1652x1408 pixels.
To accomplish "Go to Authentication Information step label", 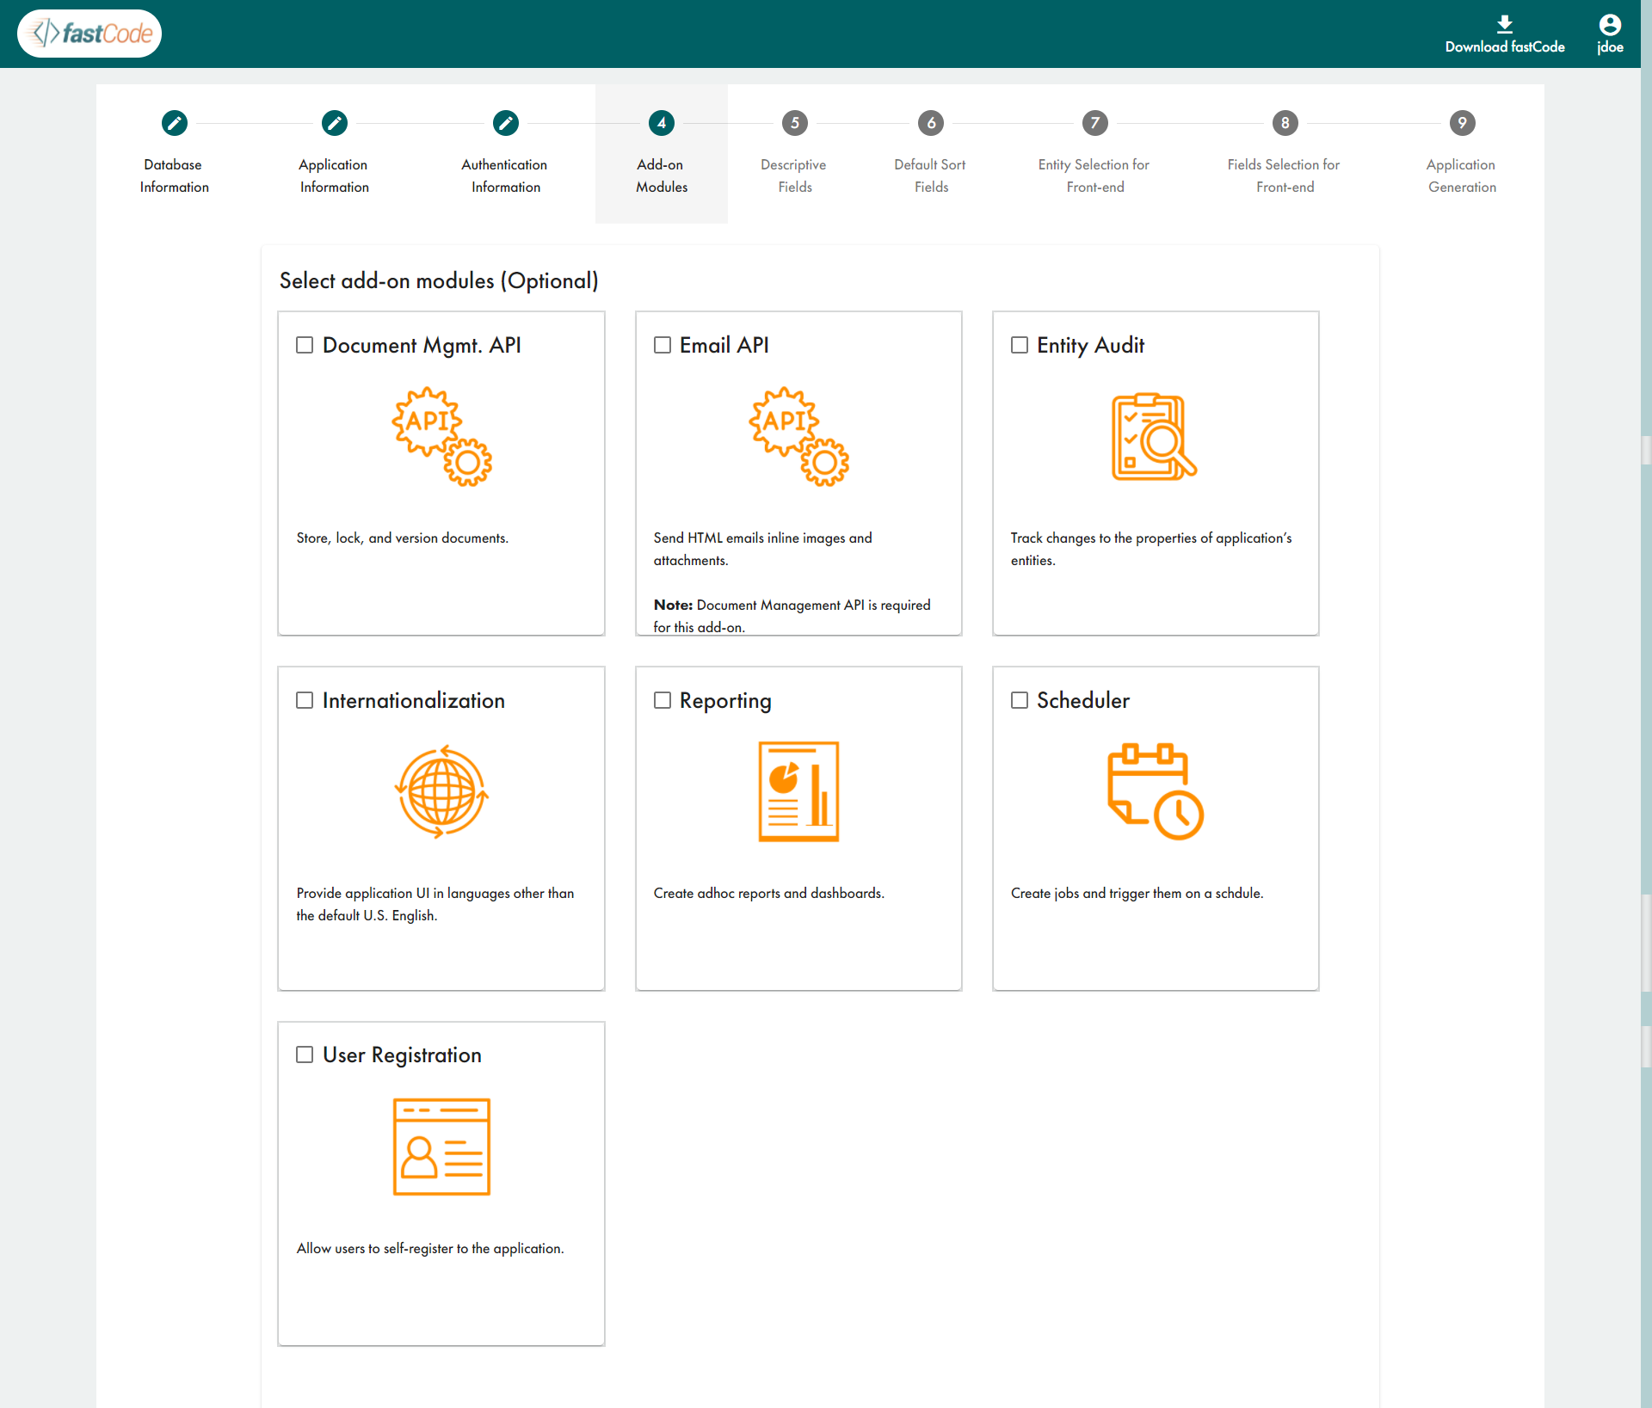I will point(506,175).
